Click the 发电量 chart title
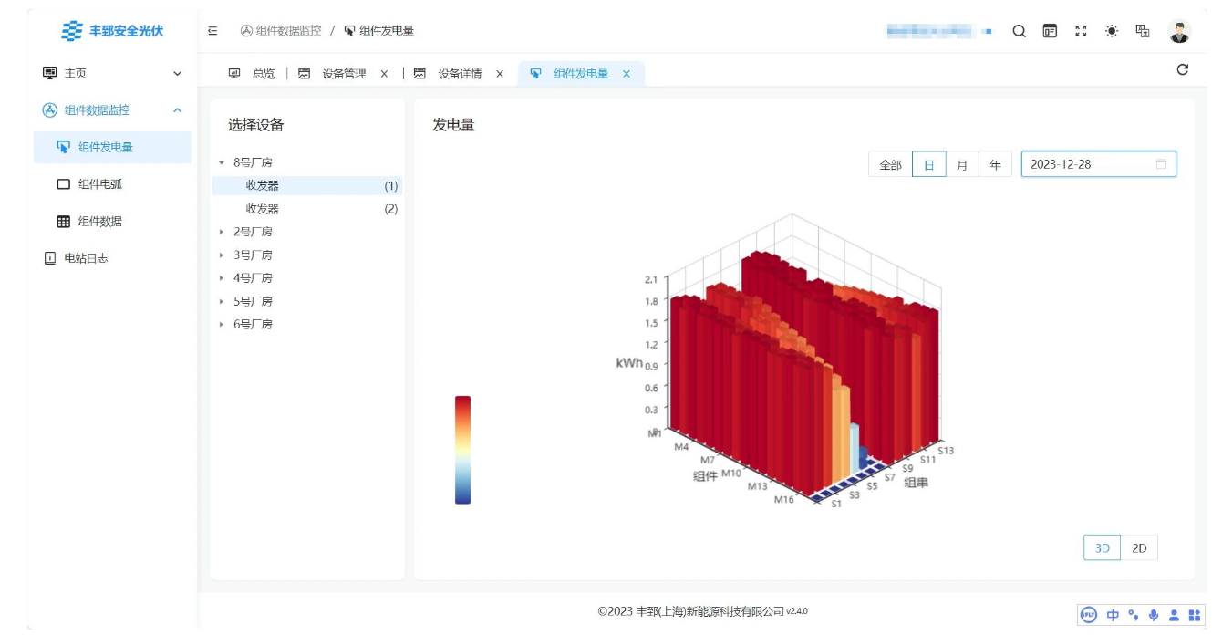 point(453,125)
